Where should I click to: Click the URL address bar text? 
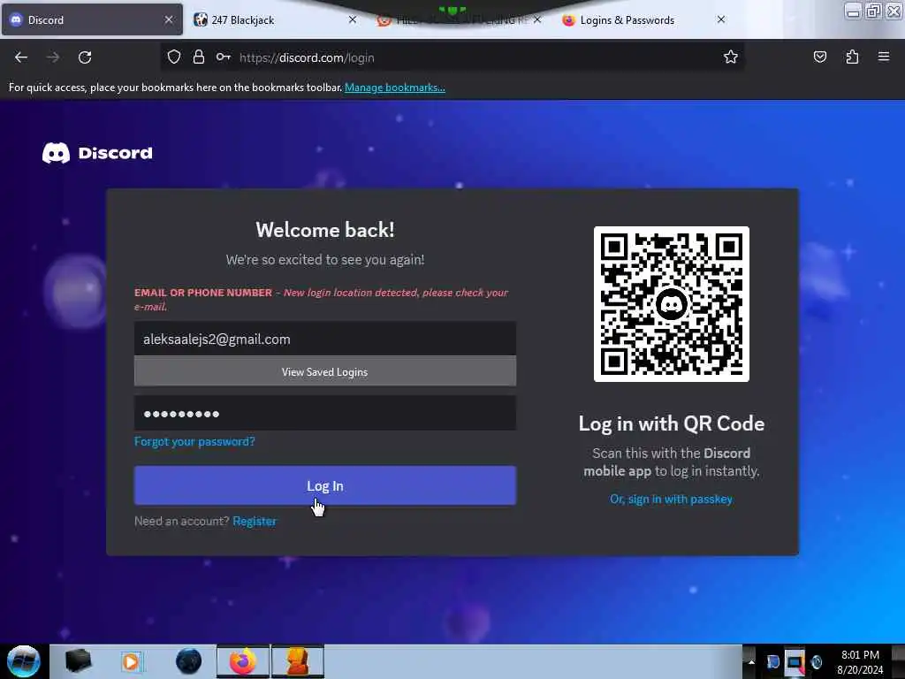coord(307,57)
